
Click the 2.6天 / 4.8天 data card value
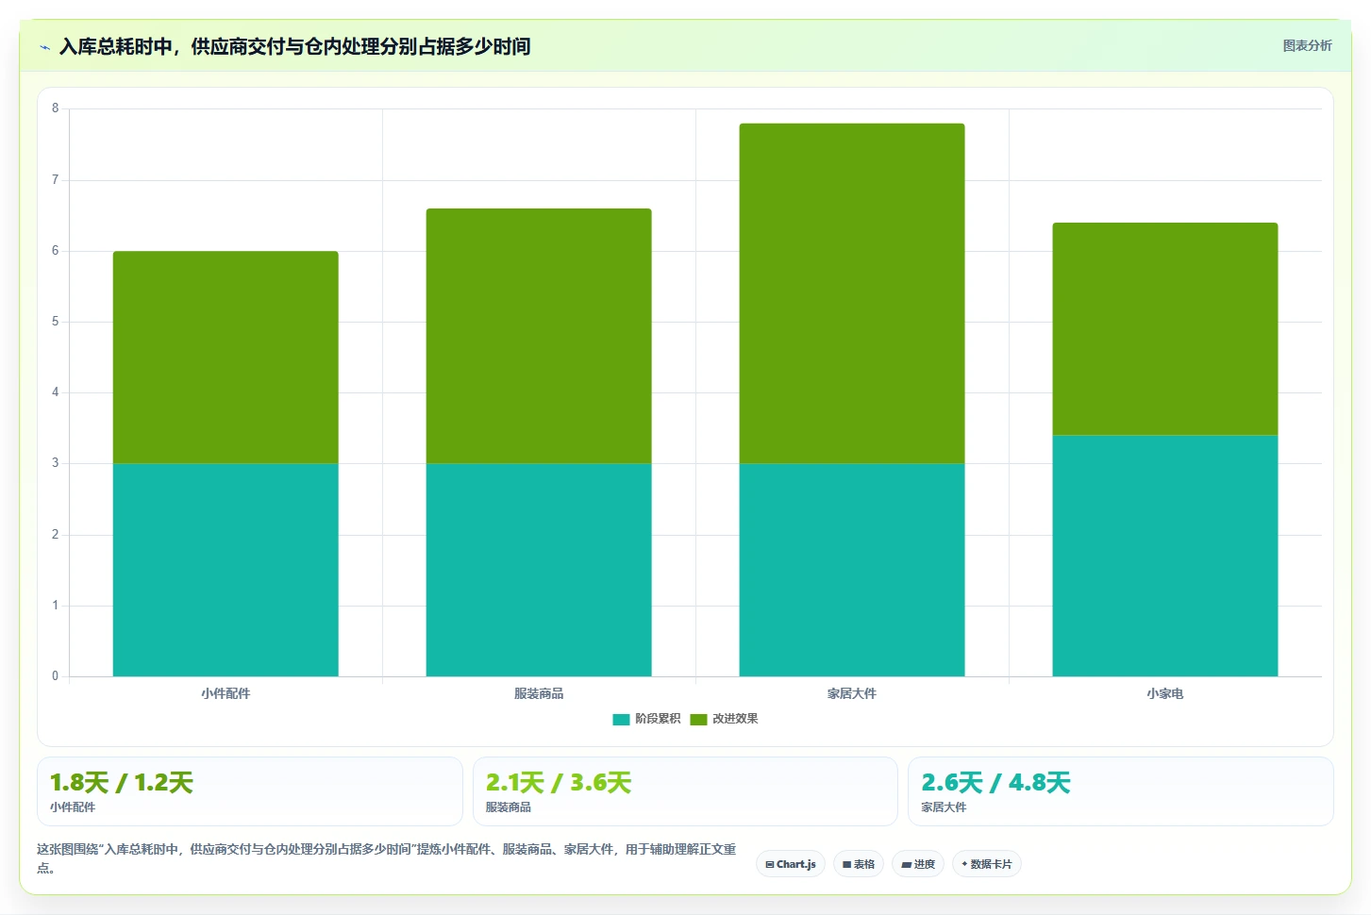click(x=995, y=783)
